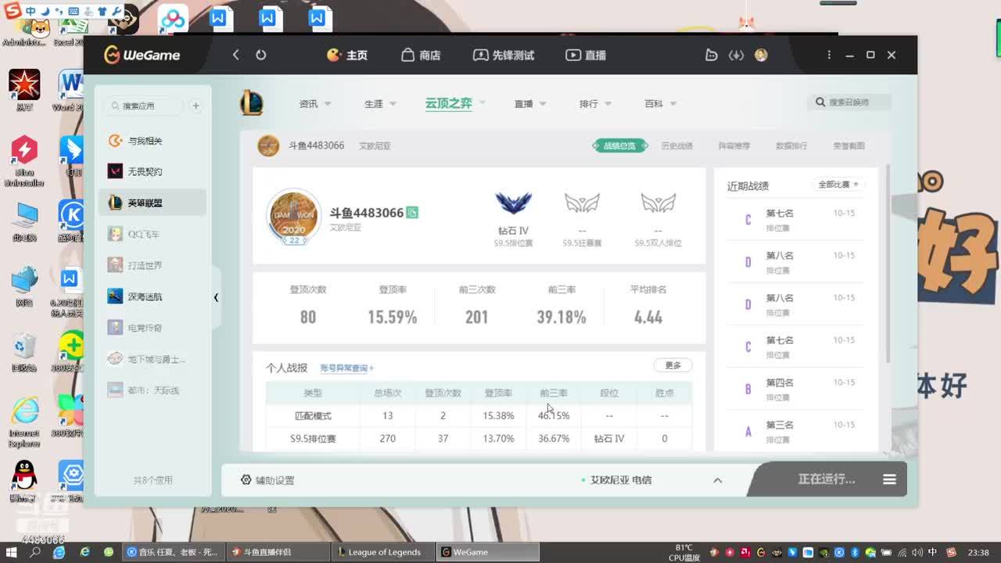Open the user avatar in WeGame title bar
1001x563 pixels.
761,55
